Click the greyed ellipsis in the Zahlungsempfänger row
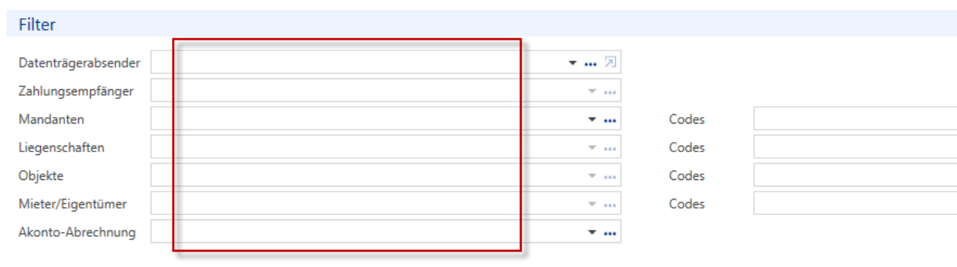The height and width of the screenshot is (267, 957). pyautogui.click(x=610, y=92)
